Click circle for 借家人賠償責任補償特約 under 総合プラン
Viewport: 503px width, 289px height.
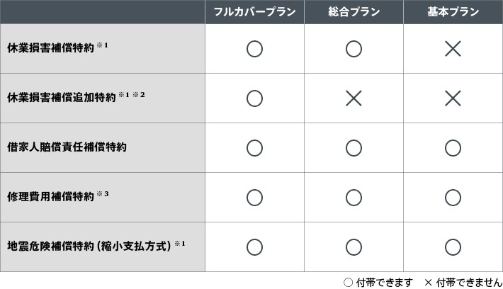(354, 148)
